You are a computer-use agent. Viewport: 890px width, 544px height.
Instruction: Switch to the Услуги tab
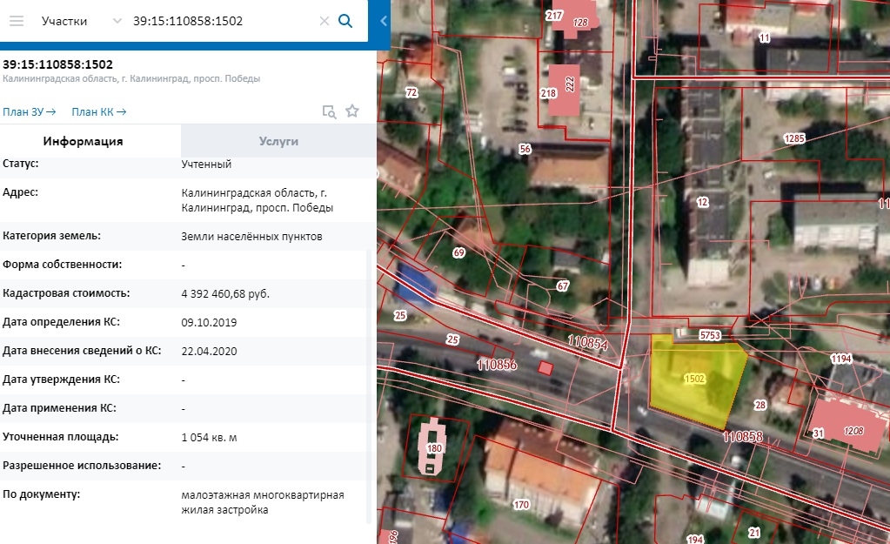point(278,141)
